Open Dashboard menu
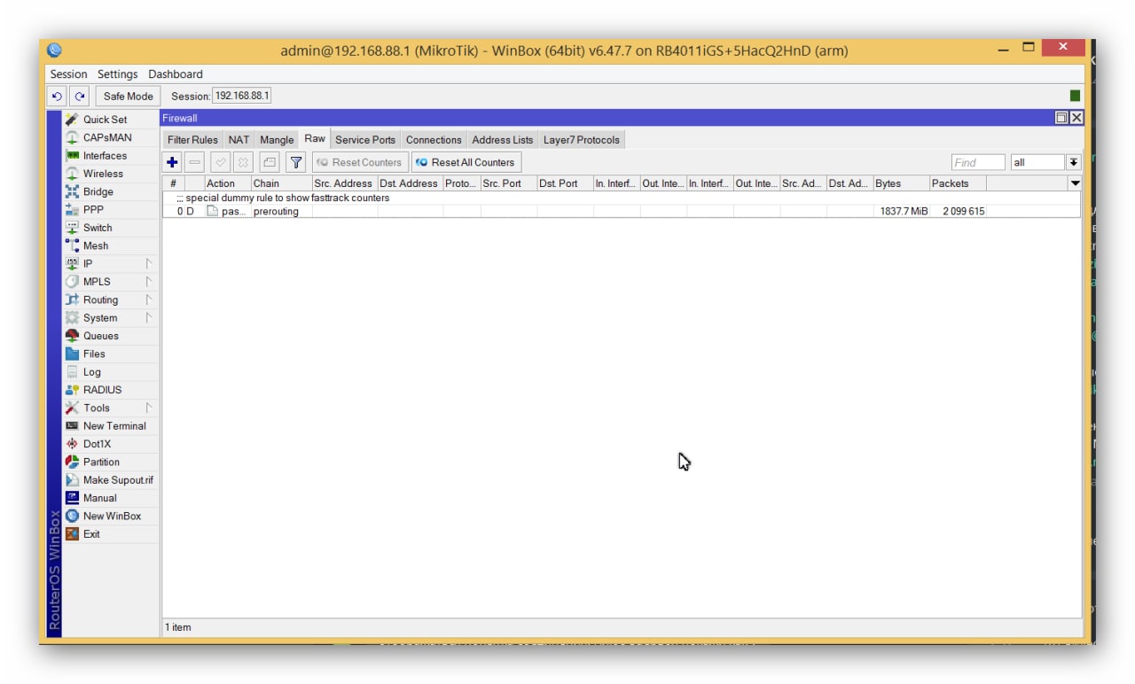 pyautogui.click(x=176, y=74)
